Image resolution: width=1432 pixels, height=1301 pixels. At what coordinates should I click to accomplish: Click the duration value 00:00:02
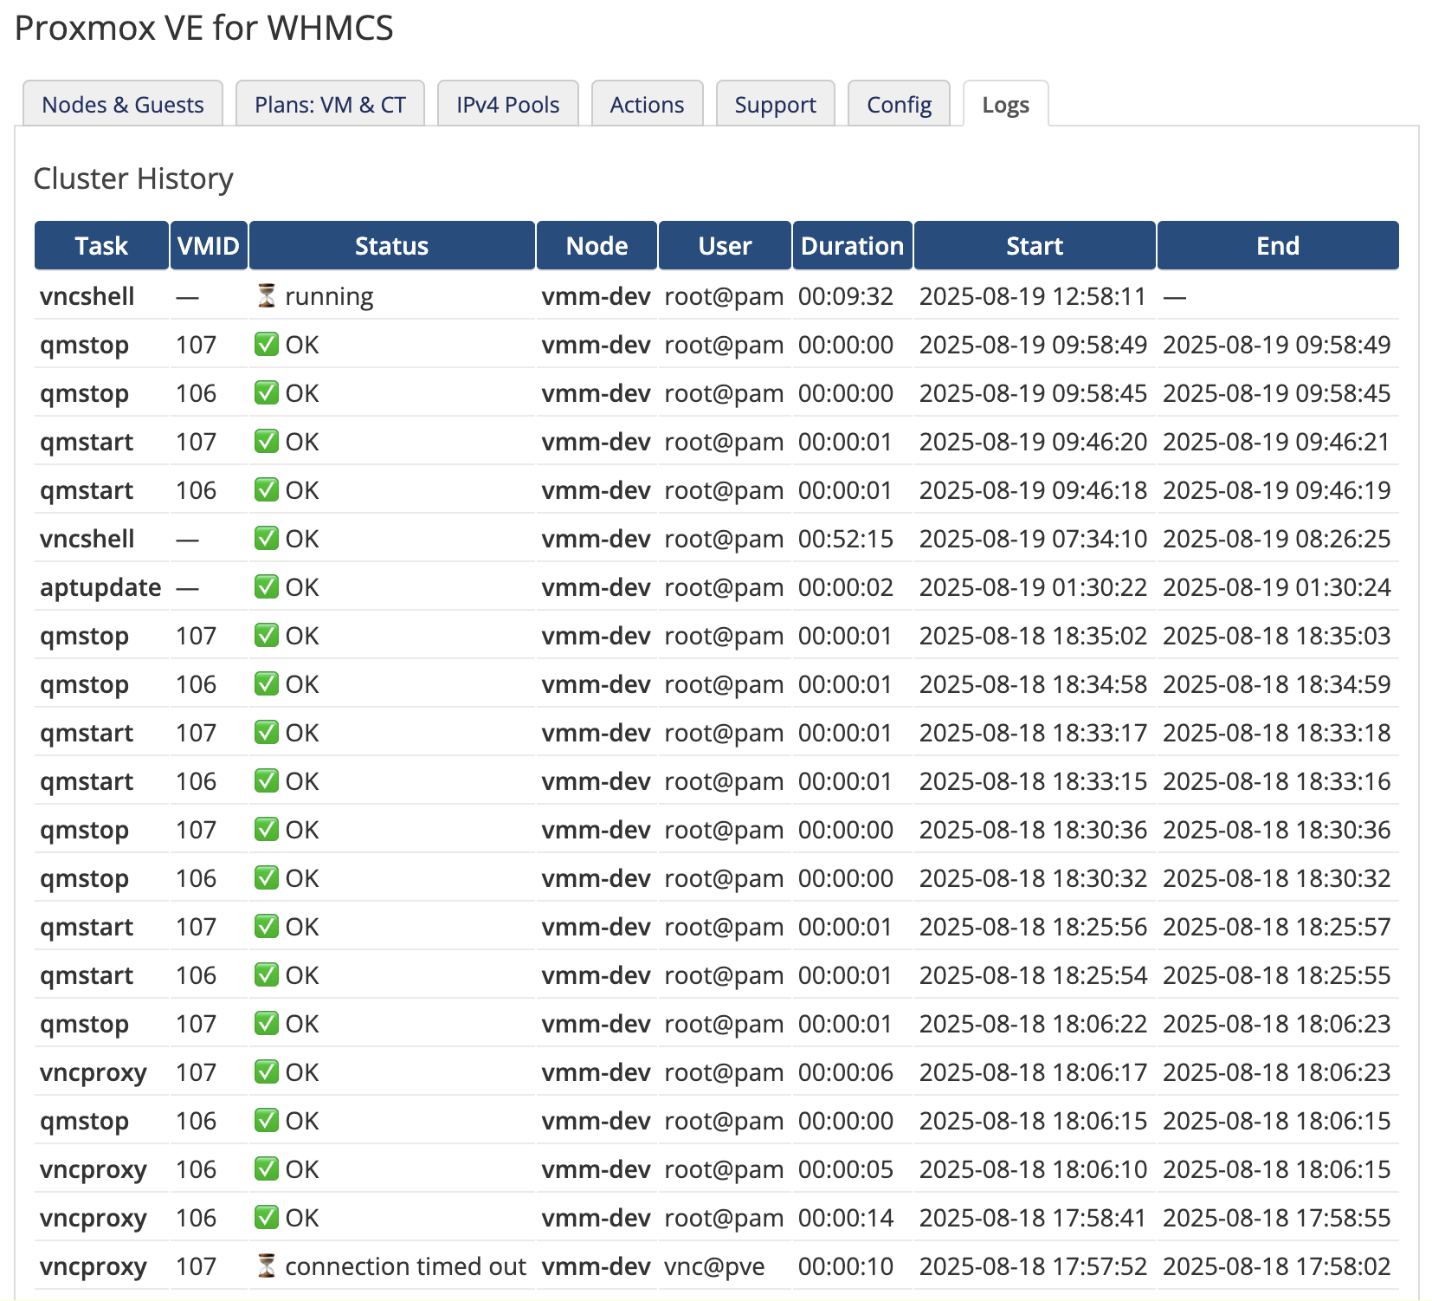point(846,587)
